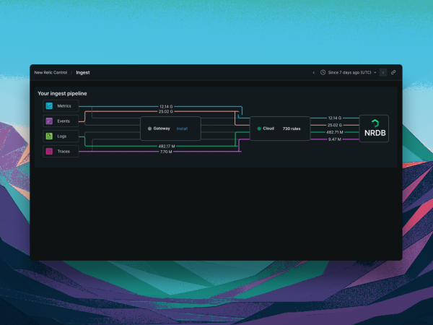Click the Events purple icon
Image resolution: width=433 pixels, height=325 pixels.
pos(49,121)
